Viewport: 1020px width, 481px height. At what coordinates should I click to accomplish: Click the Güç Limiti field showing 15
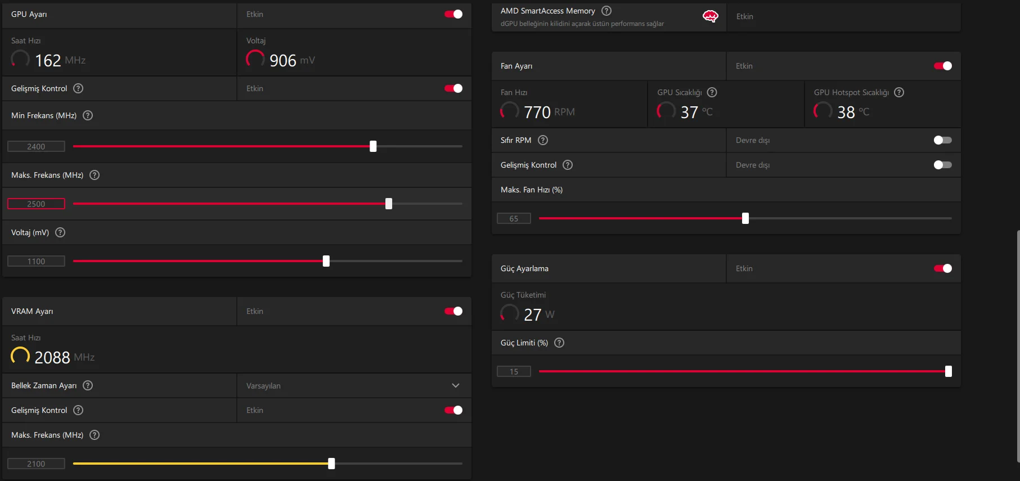tap(514, 371)
